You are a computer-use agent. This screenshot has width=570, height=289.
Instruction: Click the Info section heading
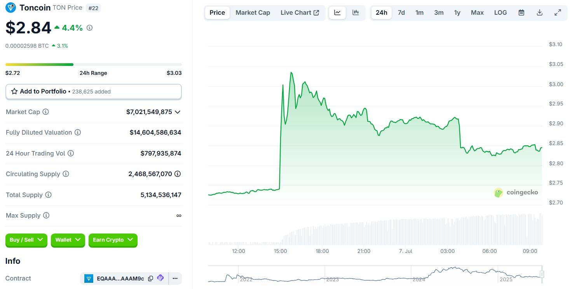pyautogui.click(x=13, y=261)
